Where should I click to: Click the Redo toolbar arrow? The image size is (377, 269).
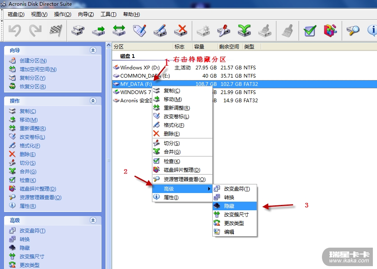35,31
